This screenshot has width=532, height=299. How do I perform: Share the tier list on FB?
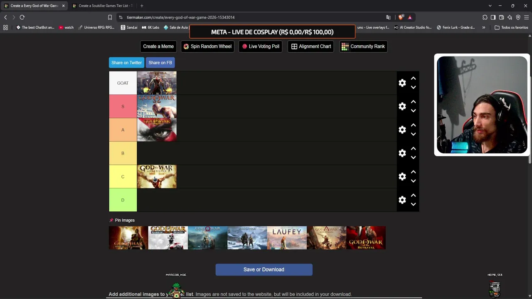160,63
